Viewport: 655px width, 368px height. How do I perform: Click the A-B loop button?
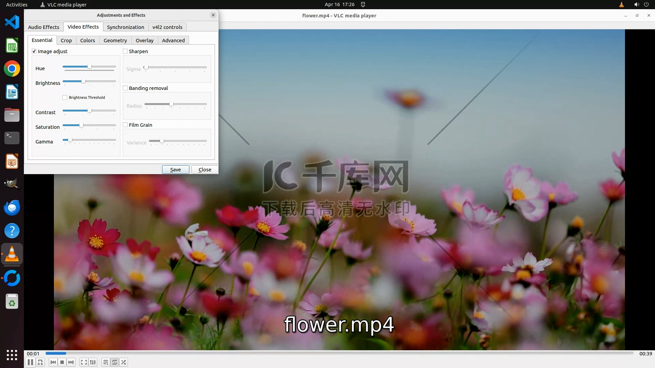click(40, 362)
